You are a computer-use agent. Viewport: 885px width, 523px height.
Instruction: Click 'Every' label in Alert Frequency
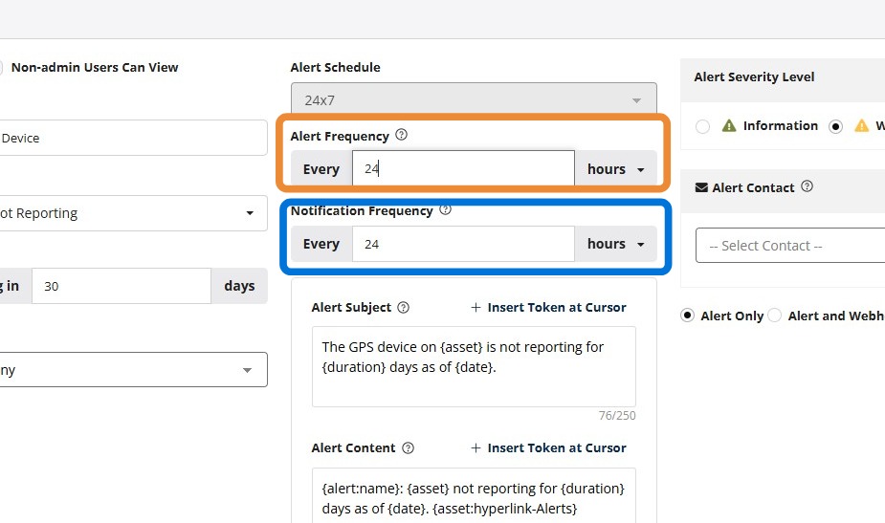(x=321, y=169)
